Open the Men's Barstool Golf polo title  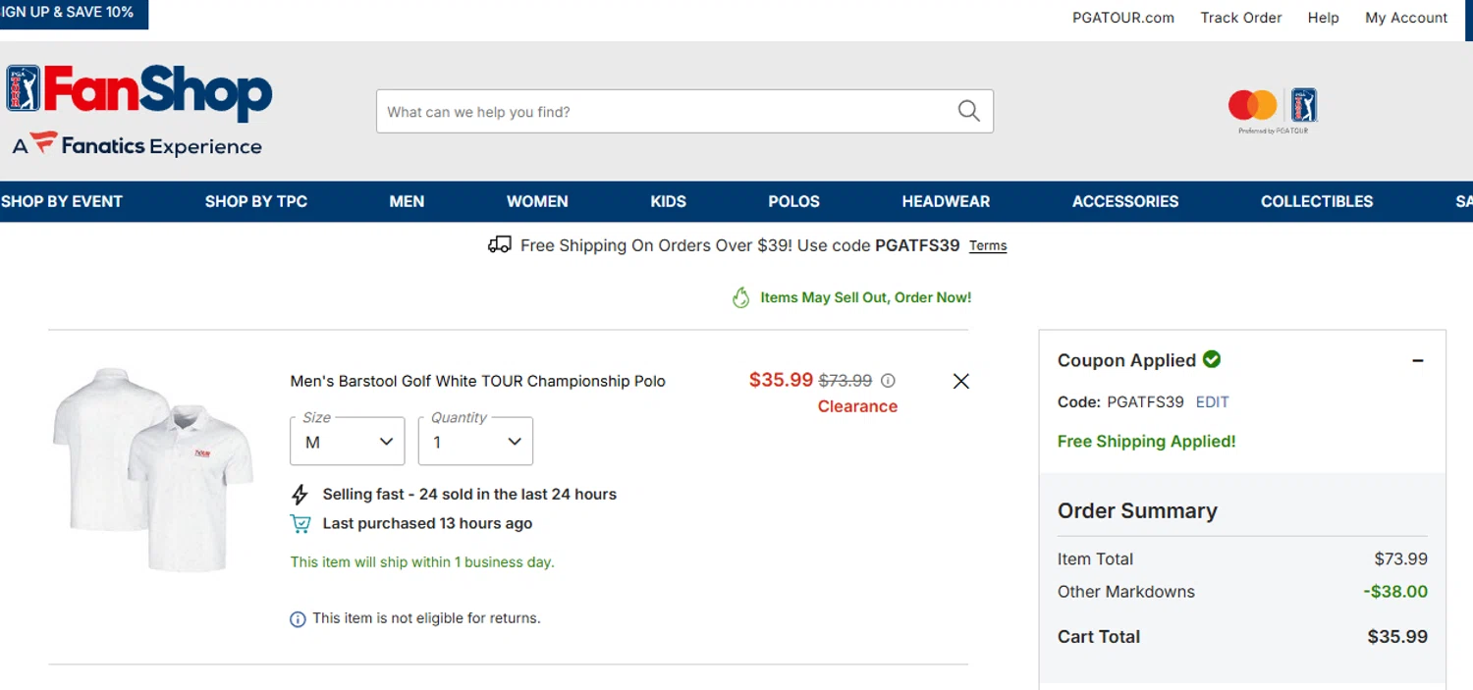[x=477, y=381]
